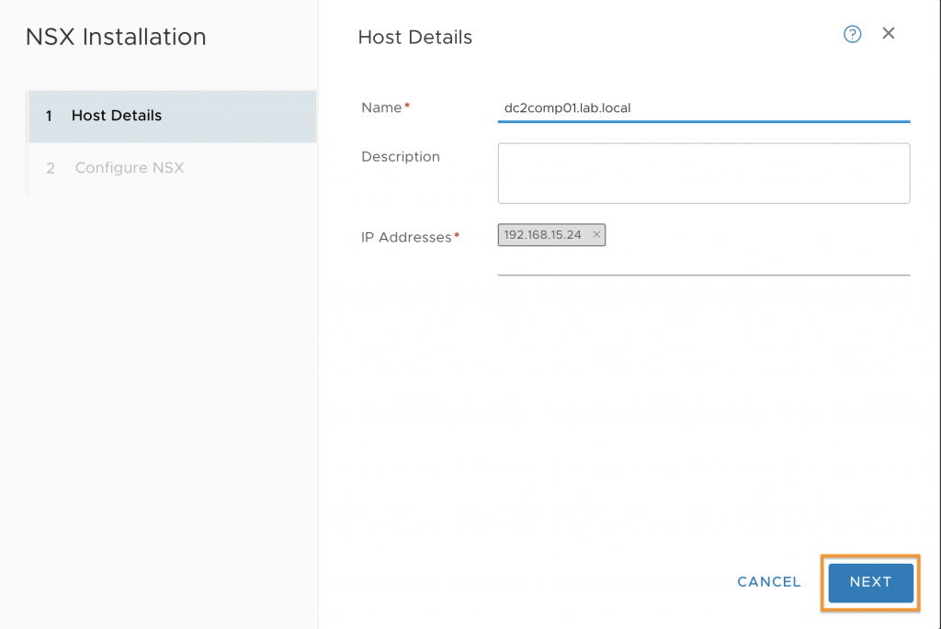
Task: Click the Name field label
Action: click(381, 107)
